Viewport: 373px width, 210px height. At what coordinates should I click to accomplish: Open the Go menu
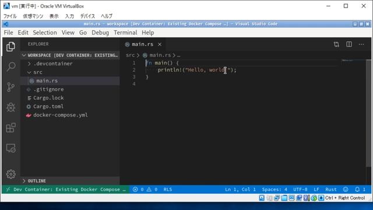click(83, 33)
